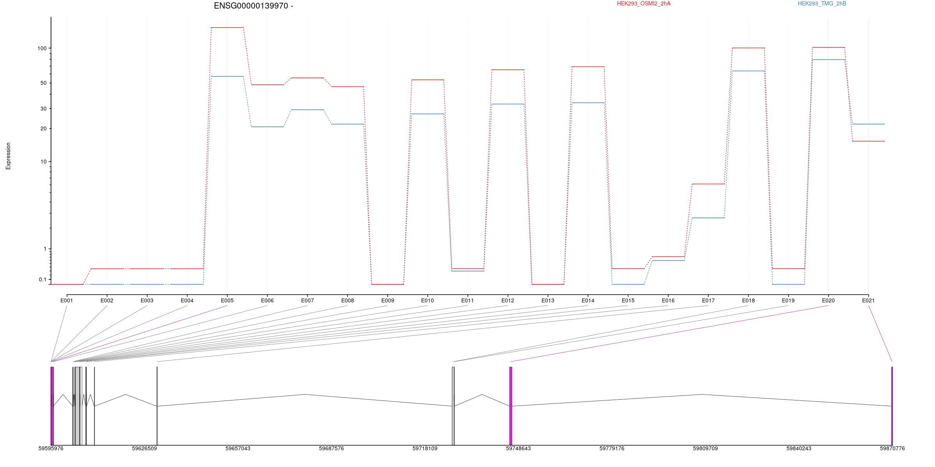The width and height of the screenshot is (935, 467).
Task: Click the y-axis tick label 20
Action: [x=43, y=128]
